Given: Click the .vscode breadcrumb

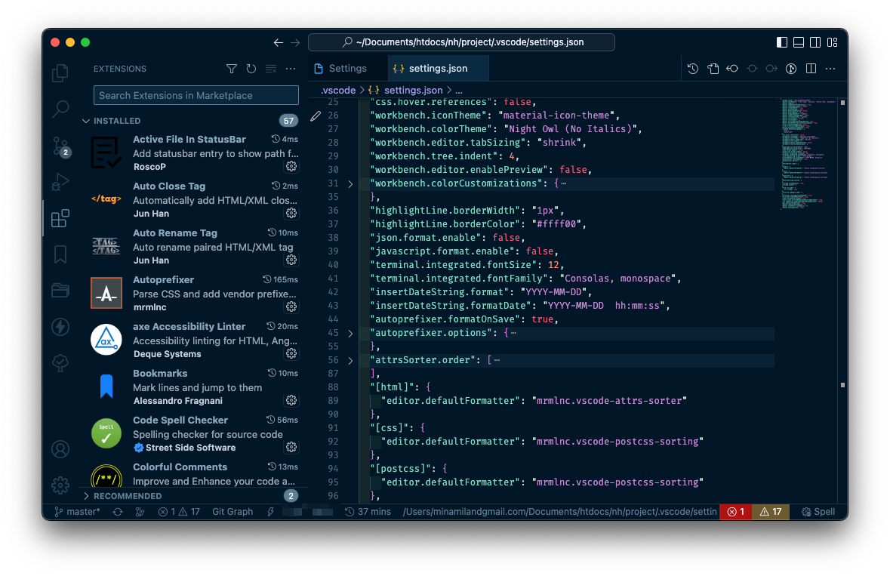Looking at the screenshot, I should (x=338, y=91).
